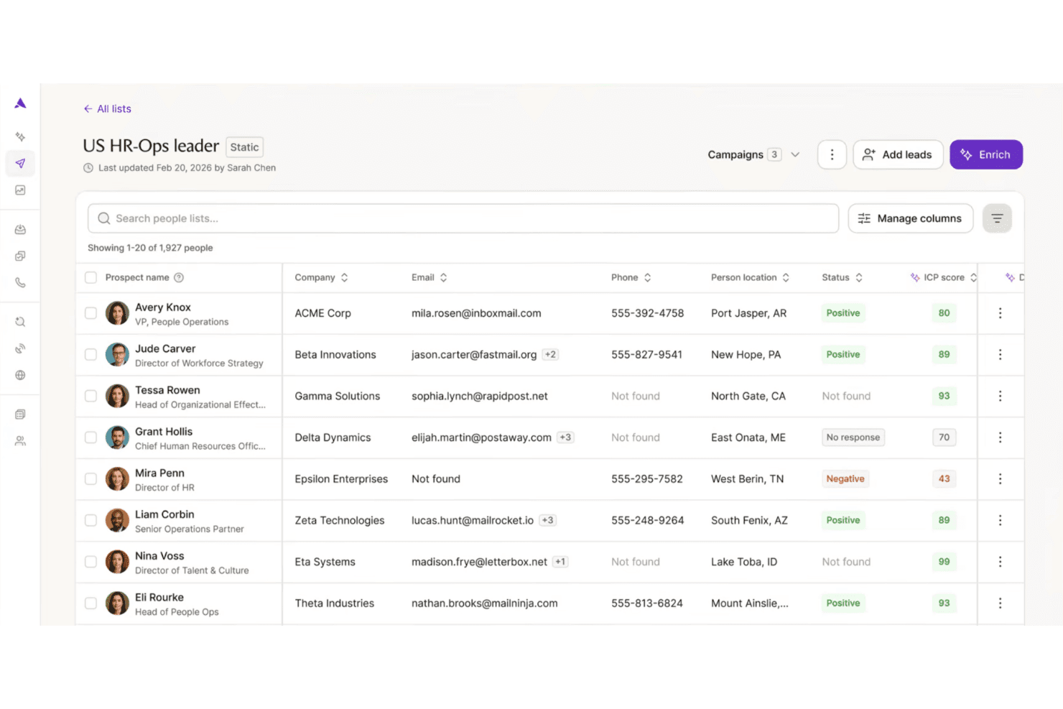Open the inbox tray icon in sidebar
The width and height of the screenshot is (1063, 709).
pos(20,230)
